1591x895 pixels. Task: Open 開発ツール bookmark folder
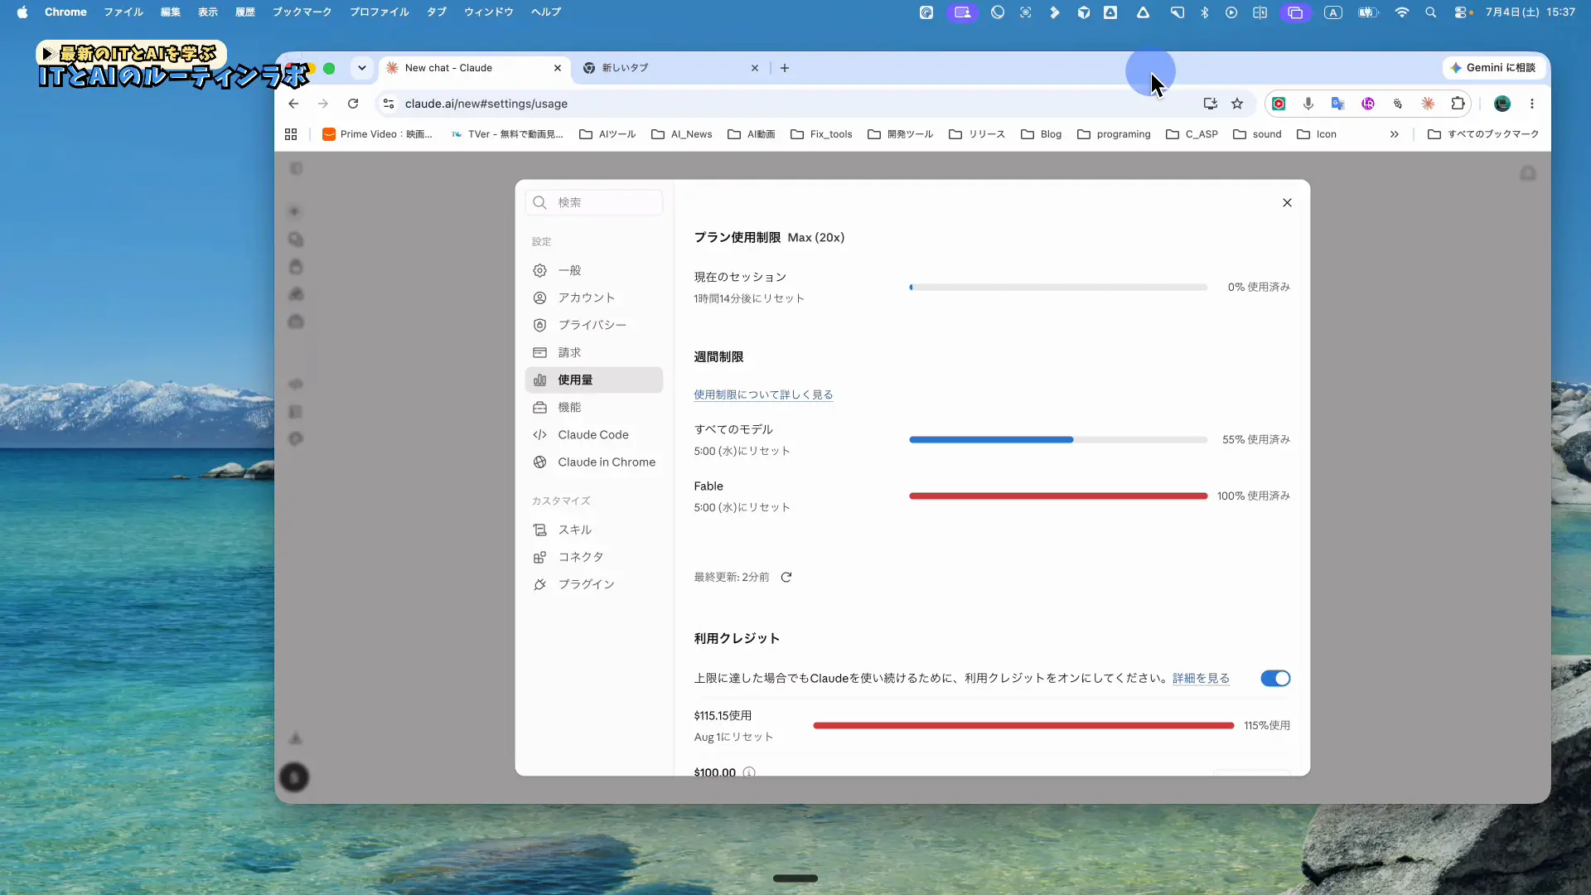click(x=900, y=134)
